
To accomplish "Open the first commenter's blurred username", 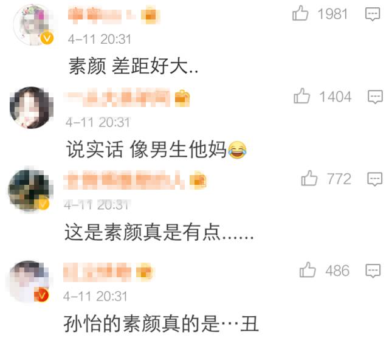I will pyautogui.click(x=102, y=15).
